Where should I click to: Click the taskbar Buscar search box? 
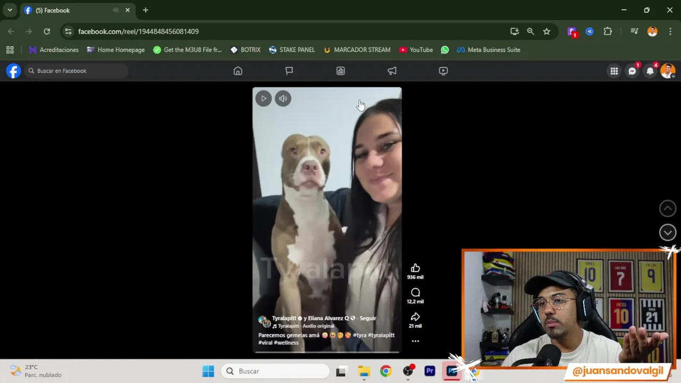[x=276, y=371]
